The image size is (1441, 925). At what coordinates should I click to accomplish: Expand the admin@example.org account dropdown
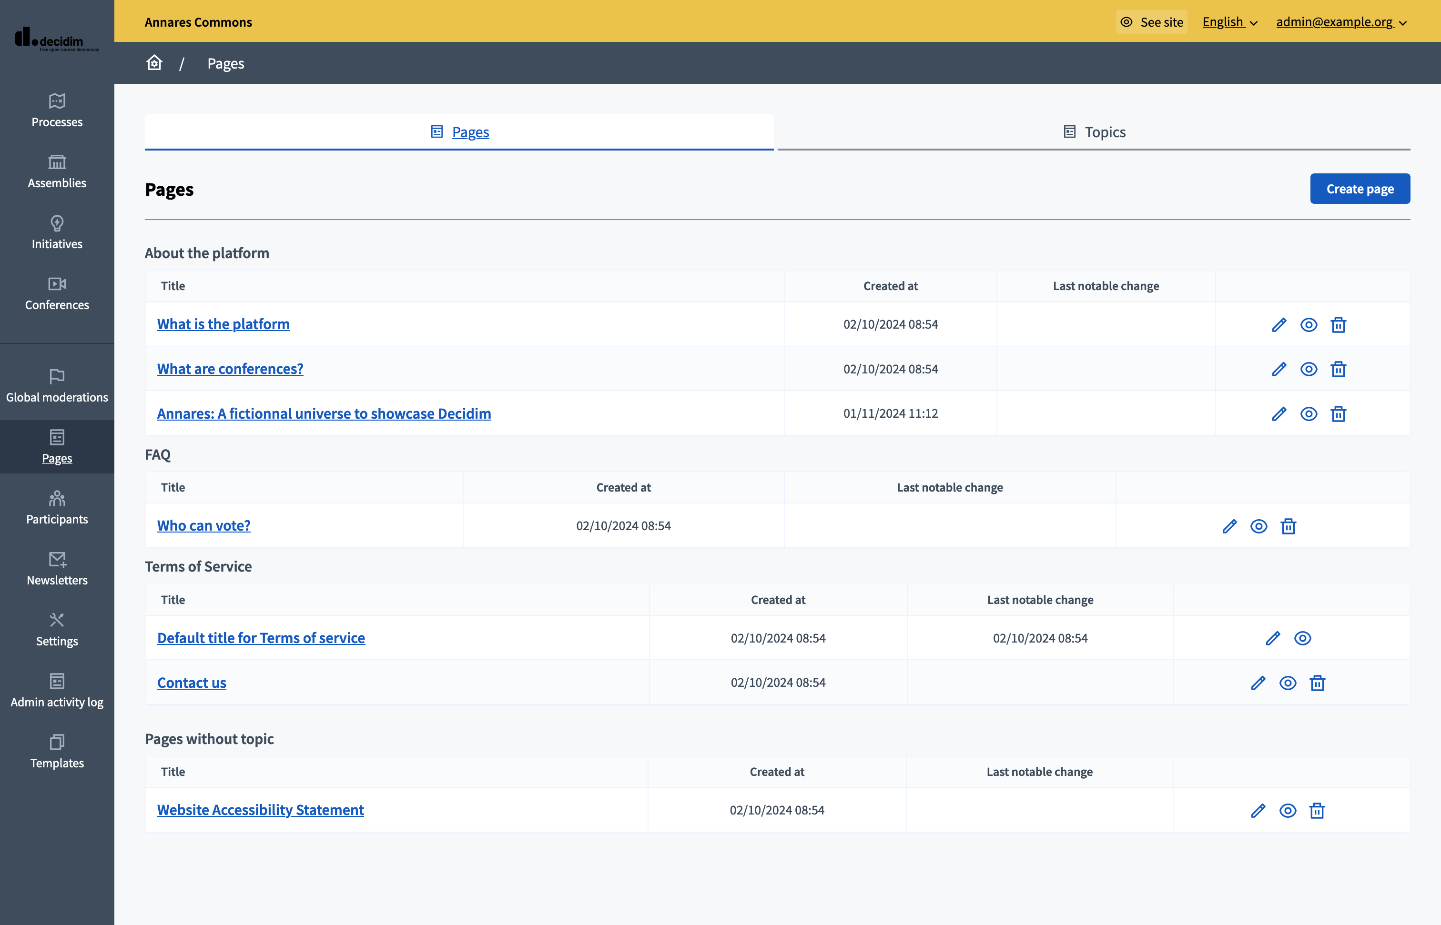[x=1343, y=21]
